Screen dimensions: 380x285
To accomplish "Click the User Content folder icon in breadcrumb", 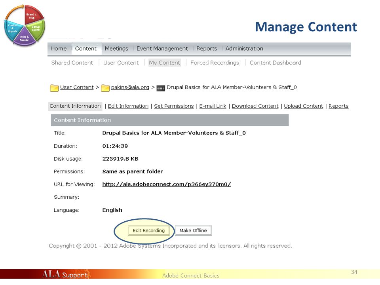I will [x=54, y=88].
